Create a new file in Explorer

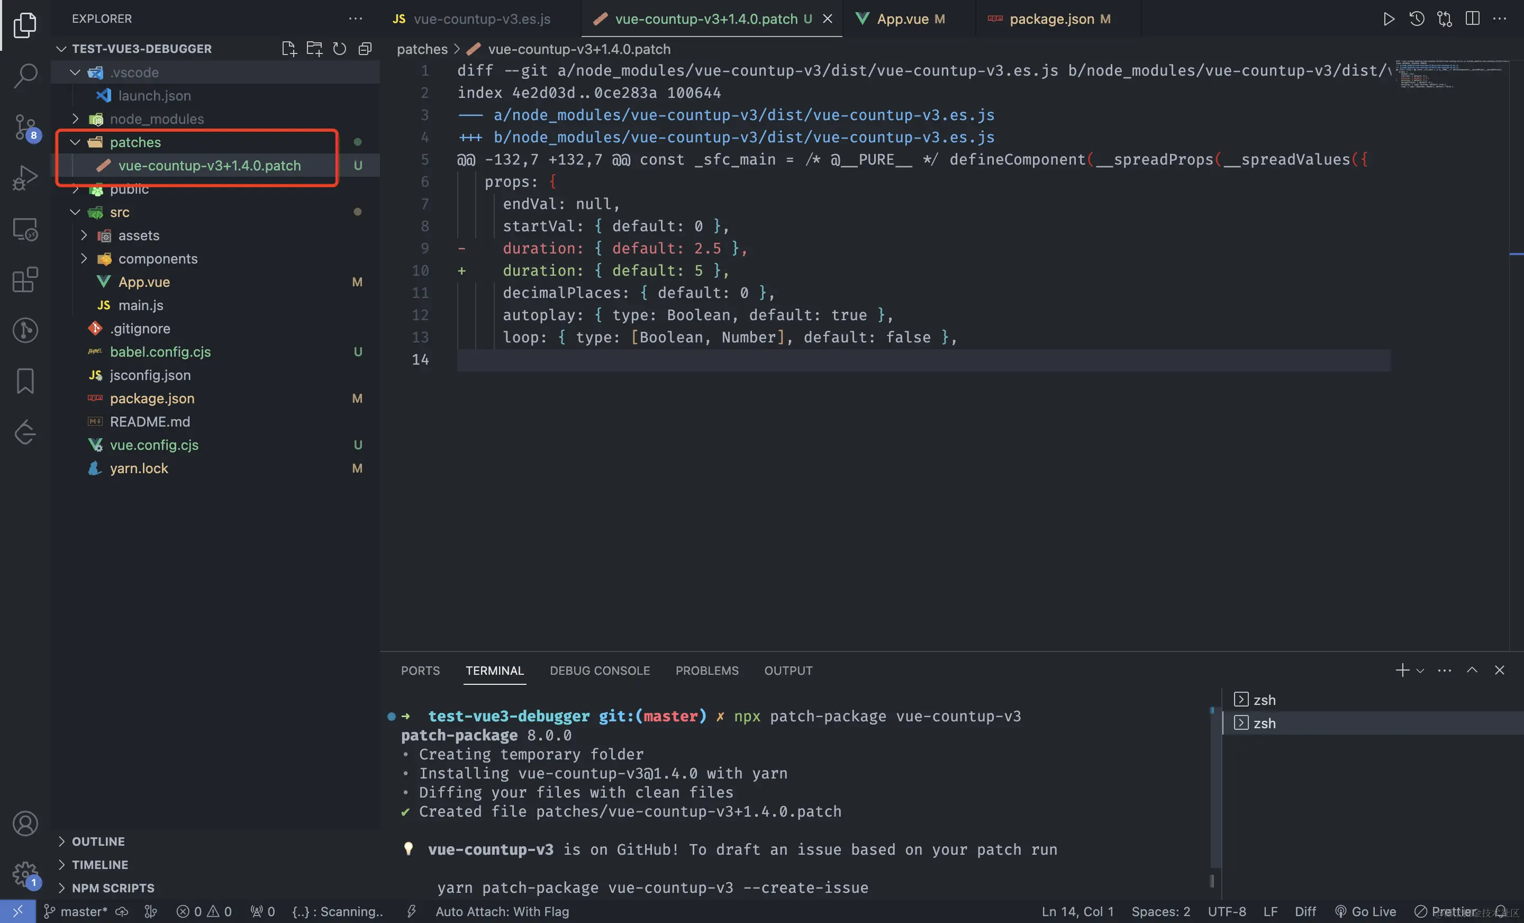[289, 49]
